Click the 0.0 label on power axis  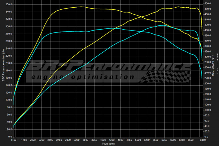pos(10,136)
